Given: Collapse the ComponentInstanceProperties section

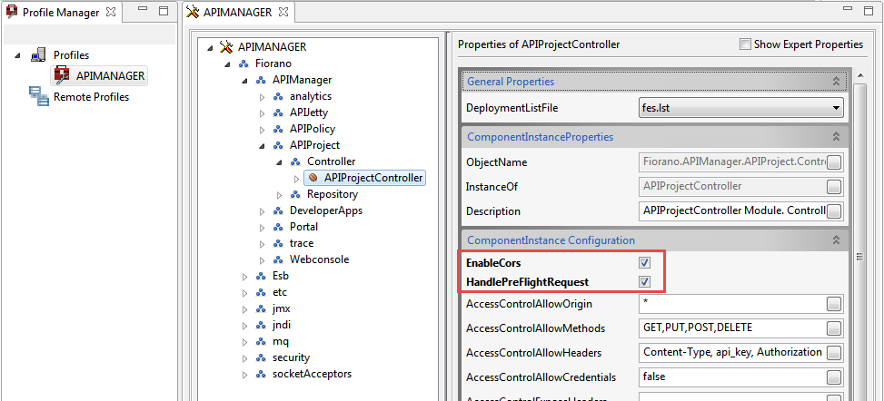Looking at the screenshot, I should coord(836,137).
